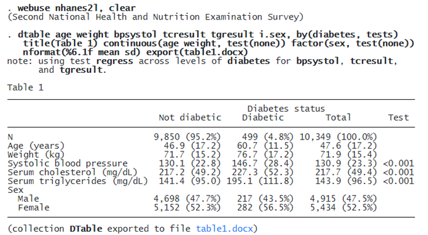Click the 'Serum triglycerides (mg/dL)' row label
Screen dimensions: 428x235
coord(77,181)
